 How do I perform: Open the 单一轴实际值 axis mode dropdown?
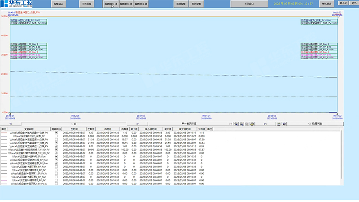coord(230,123)
